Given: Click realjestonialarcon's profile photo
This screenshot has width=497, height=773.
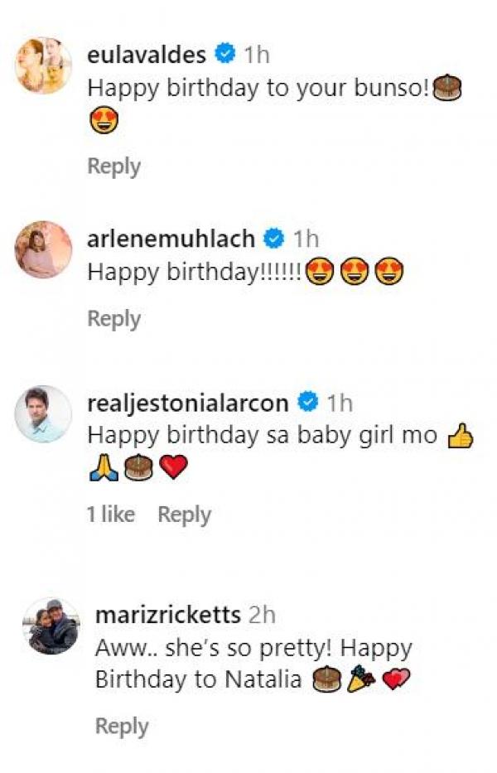Looking at the screenshot, I should pos(44,413).
